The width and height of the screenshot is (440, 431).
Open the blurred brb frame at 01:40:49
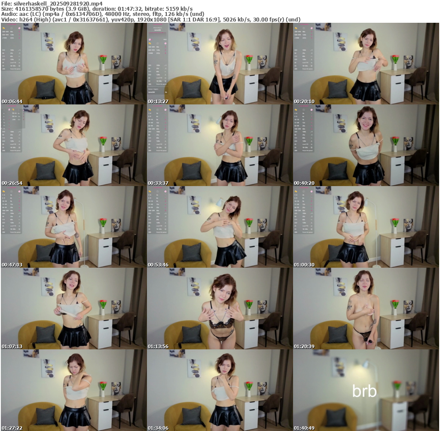(366, 378)
